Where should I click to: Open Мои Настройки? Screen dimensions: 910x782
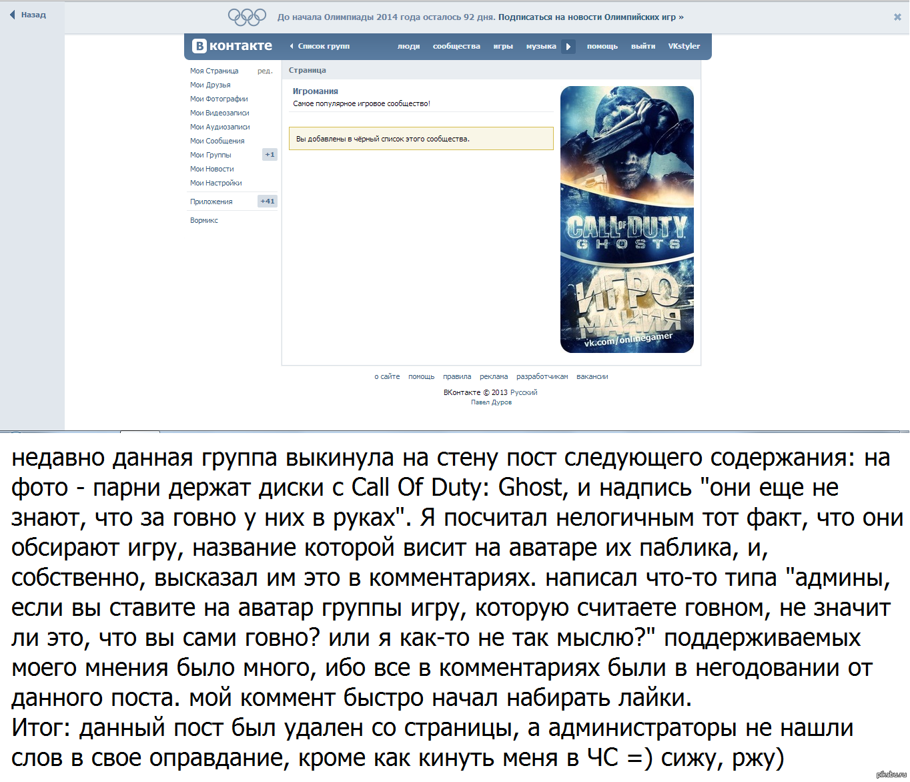click(216, 183)
